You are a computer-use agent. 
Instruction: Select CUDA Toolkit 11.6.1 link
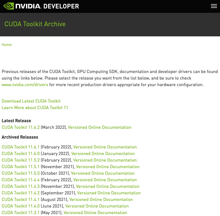[x=21, y=147]
